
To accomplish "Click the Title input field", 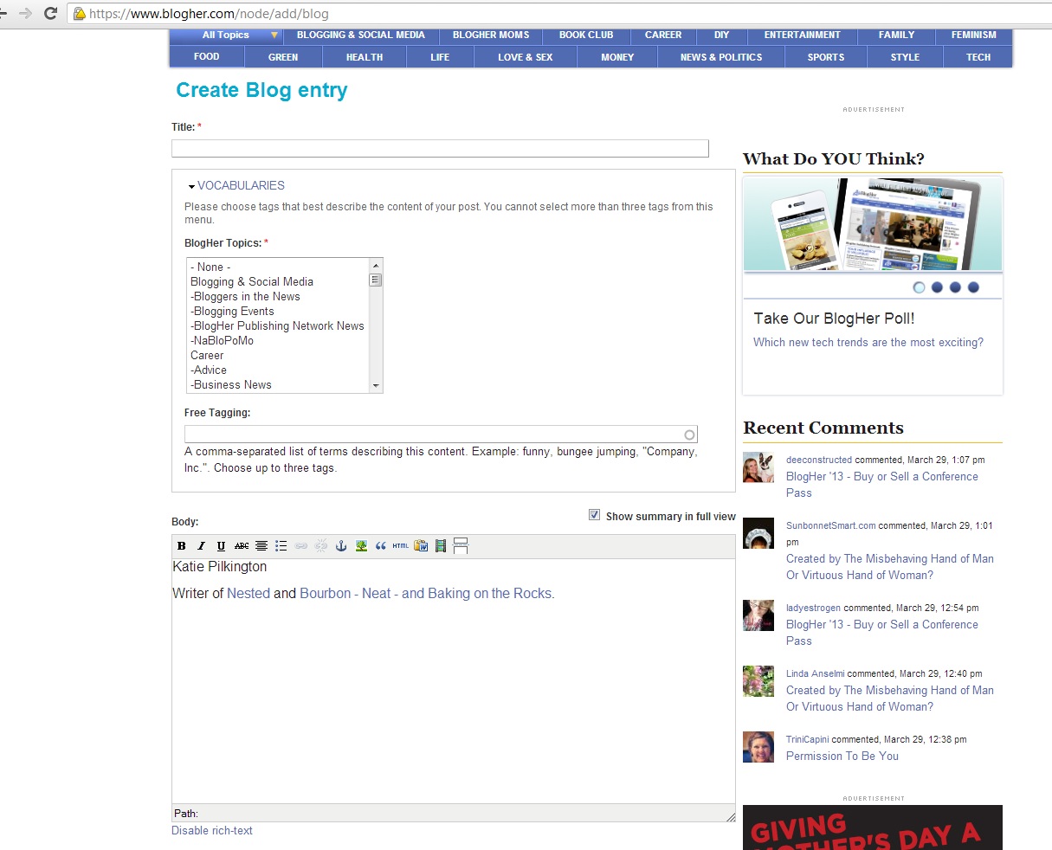I will tap(440, 148).
